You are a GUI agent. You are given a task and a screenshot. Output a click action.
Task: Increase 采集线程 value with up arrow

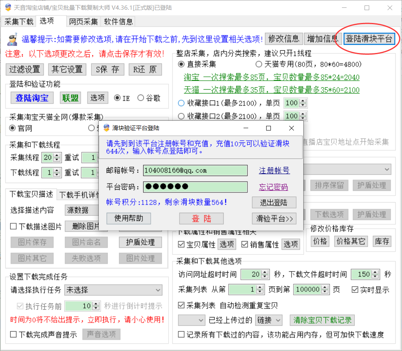pyautogui.click(x=57, y=155)
